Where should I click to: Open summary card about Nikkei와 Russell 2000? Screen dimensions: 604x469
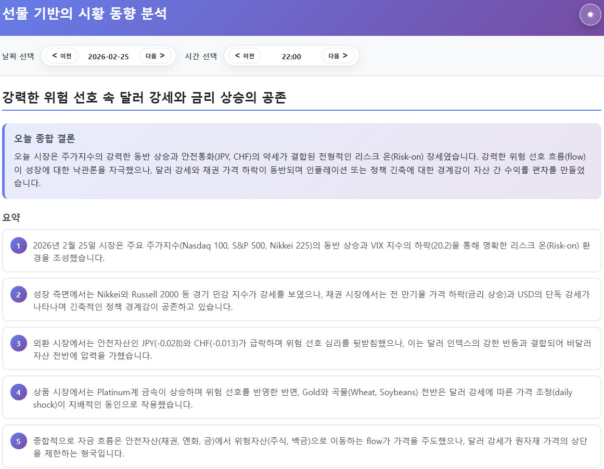[302, 299]
